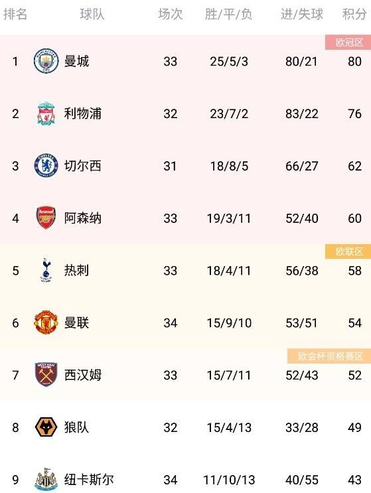Click the Newcastle club crest
371x493 pixels.
[x=46, y=479]
